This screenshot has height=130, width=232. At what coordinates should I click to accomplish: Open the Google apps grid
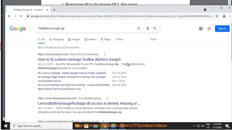point(209,29)
